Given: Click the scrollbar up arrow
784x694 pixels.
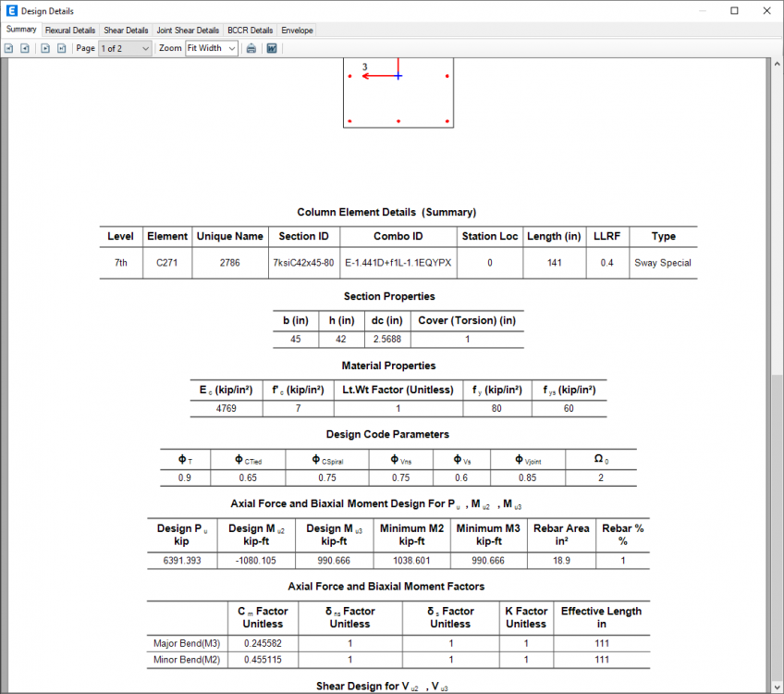Looking at the screenshot, I should (x=777, y=64).
